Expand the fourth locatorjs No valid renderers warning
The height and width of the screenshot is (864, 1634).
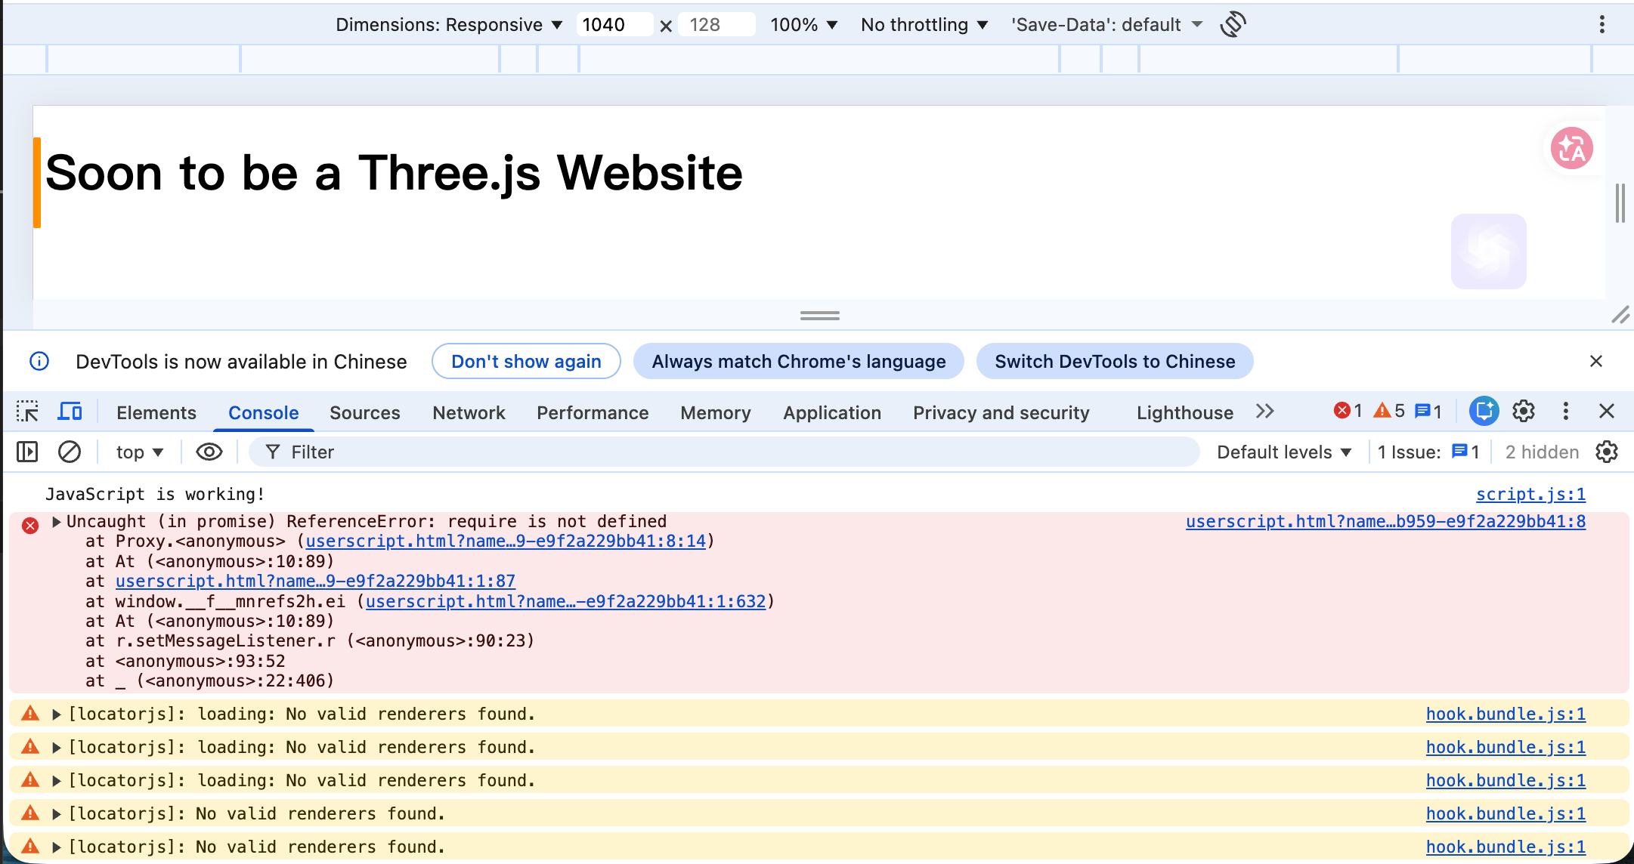point(57,814)
